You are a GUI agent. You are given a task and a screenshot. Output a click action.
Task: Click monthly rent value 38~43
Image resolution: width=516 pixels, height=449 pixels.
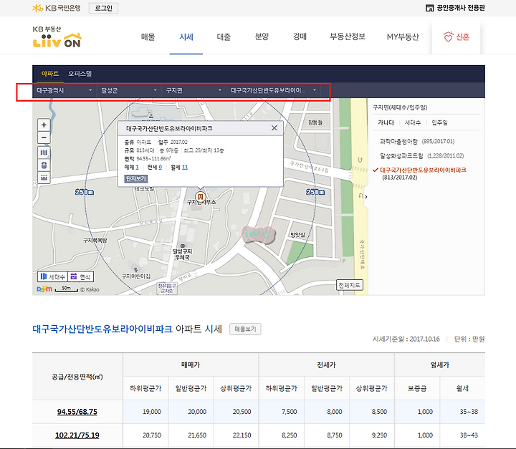(x=469, y=435)
